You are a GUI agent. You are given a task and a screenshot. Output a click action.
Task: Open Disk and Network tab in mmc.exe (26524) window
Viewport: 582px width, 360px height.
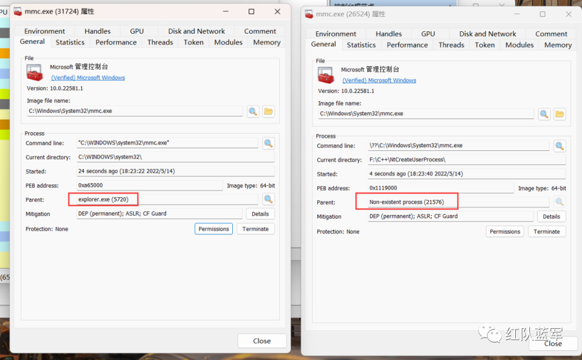pyautogui.click(x=487, y=34)
